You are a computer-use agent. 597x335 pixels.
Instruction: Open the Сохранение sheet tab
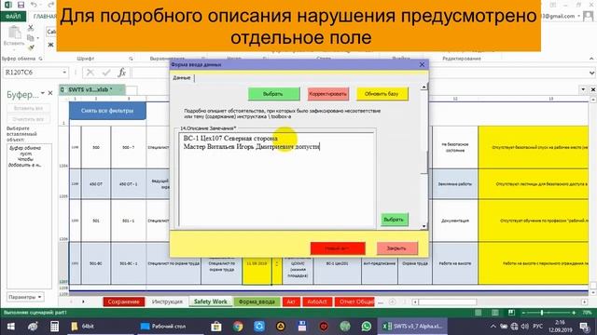coord(124,301)
